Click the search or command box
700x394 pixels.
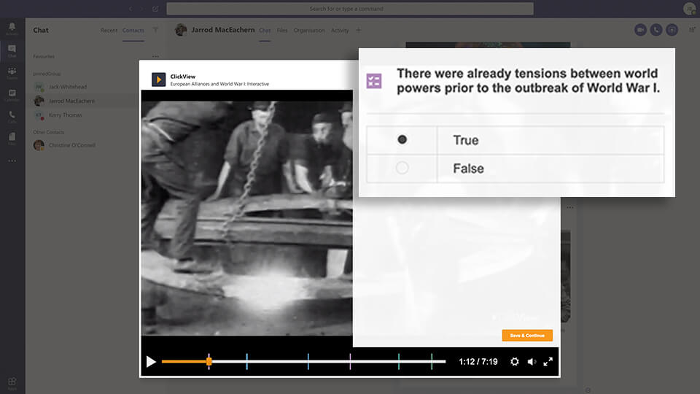click(350, 9)
